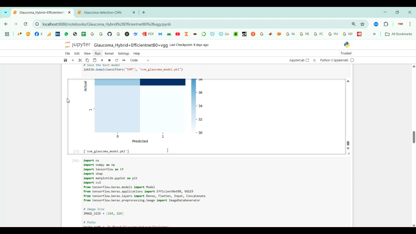Image resolution: width=416 pixels, height=234 pixels.
Task: Cut the selected cell with scissors icon
Action: [80, 60]
